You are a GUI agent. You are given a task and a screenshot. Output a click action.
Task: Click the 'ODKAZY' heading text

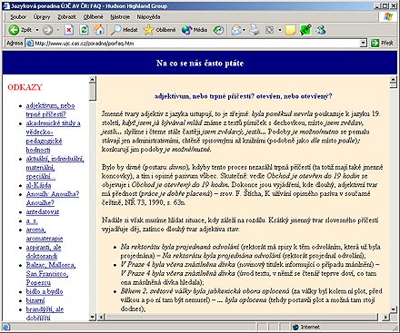[25, 87]
